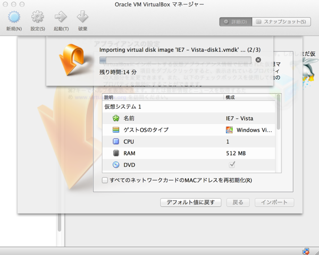Toggle the DVD checkbox

232,164
